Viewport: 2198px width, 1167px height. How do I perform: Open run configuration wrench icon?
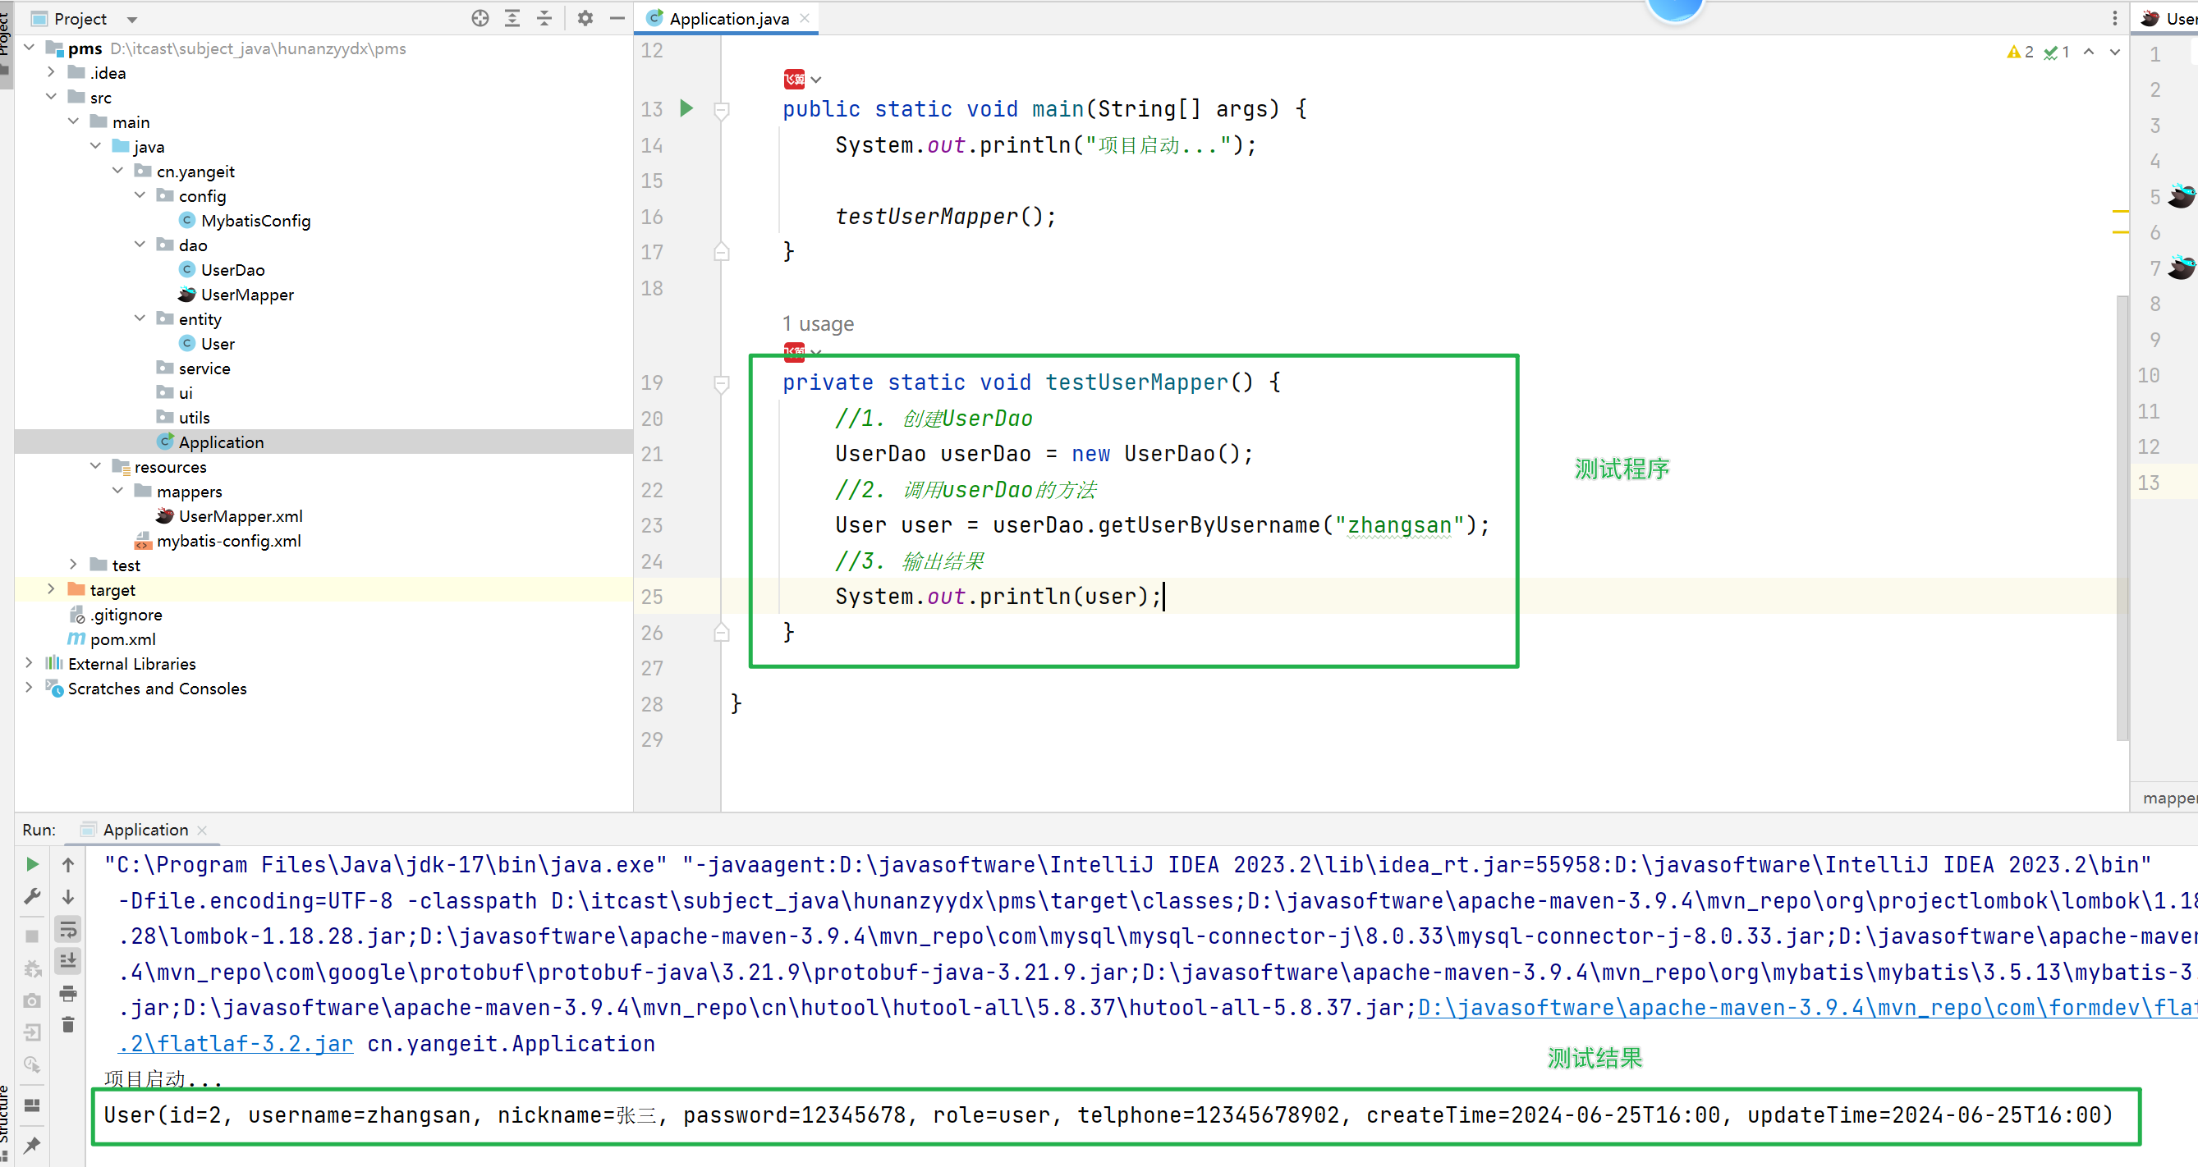coord(31,895)
